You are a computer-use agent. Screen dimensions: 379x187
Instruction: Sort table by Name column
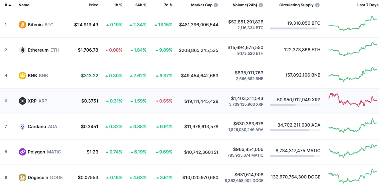24,5
